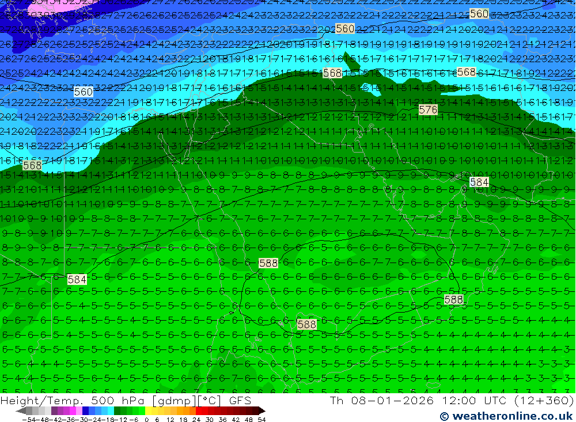576x422 pixels.
Task: Click the '-42' legend value
Action: click(x=55, y=420)
